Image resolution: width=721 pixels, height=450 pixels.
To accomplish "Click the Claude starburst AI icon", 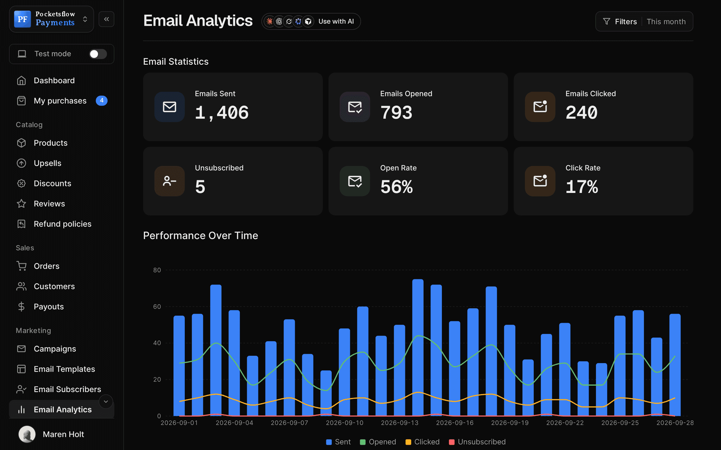I will point(270,21).
